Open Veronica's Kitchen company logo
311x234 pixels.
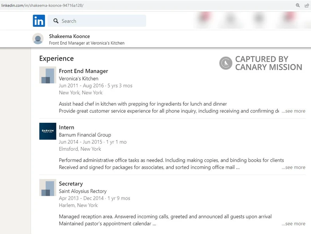point(47,75)
